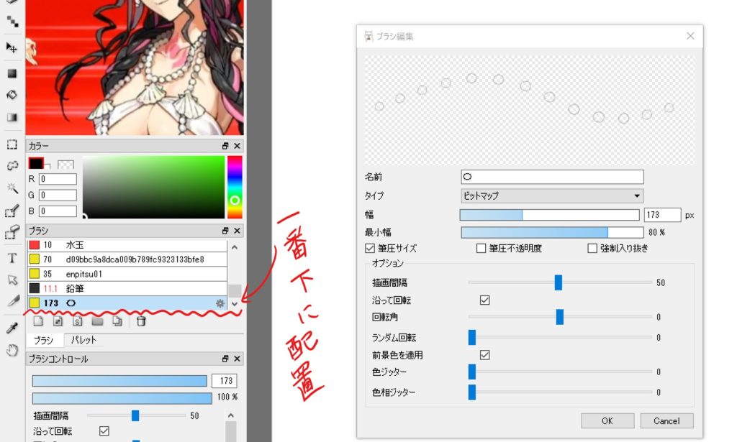Enable 筆圧不透明度 checkbox
Screen dimensions: 737x442
[481, 249]
